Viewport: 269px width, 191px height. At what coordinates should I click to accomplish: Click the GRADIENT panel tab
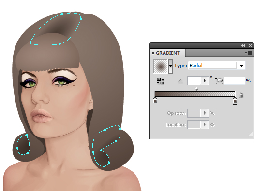pos(167,53)
